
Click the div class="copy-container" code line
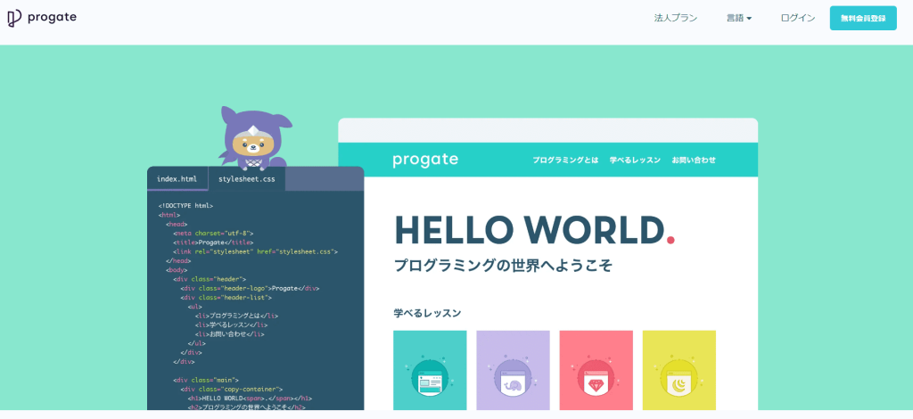pyautogui.click(x=232, y=390)
